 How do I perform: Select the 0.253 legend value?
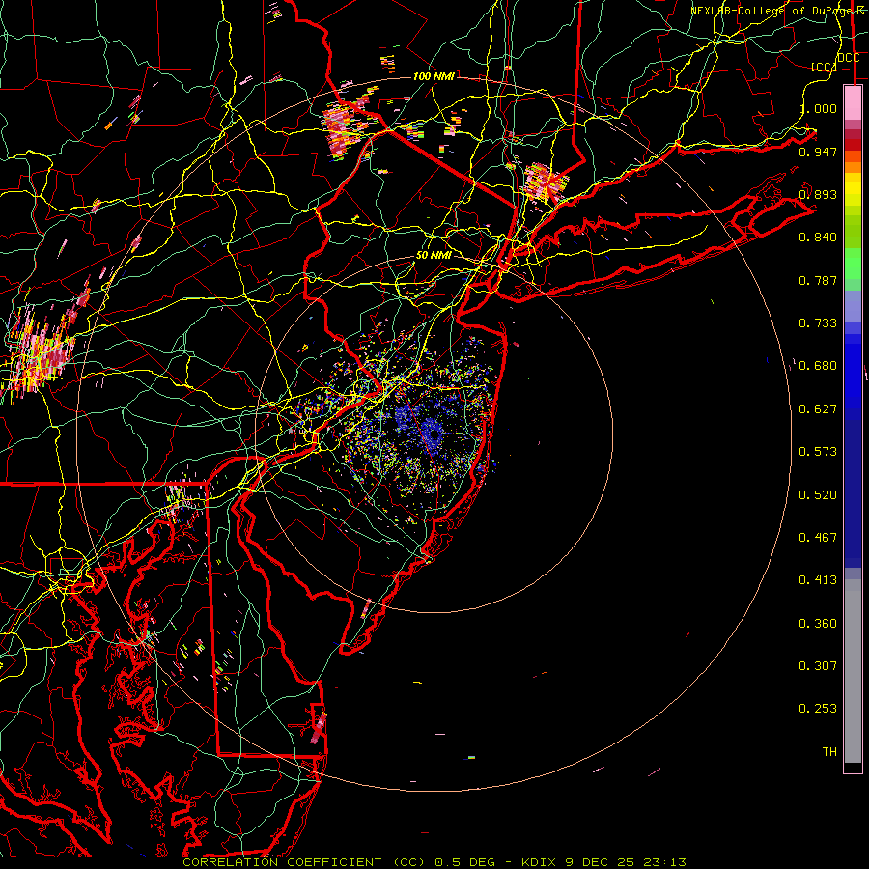[818, 709]
